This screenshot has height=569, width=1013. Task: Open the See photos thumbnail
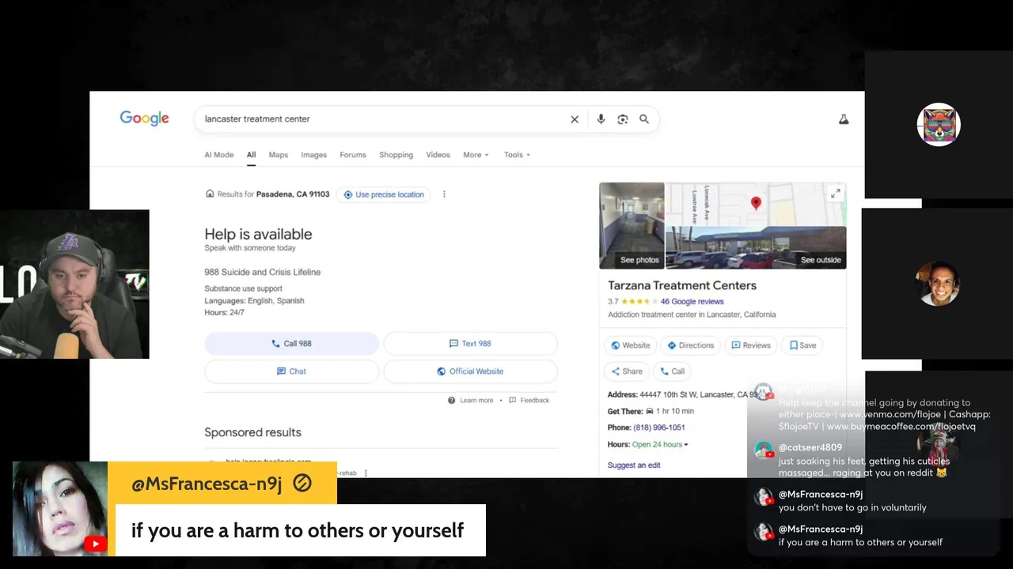click(632, 226)
